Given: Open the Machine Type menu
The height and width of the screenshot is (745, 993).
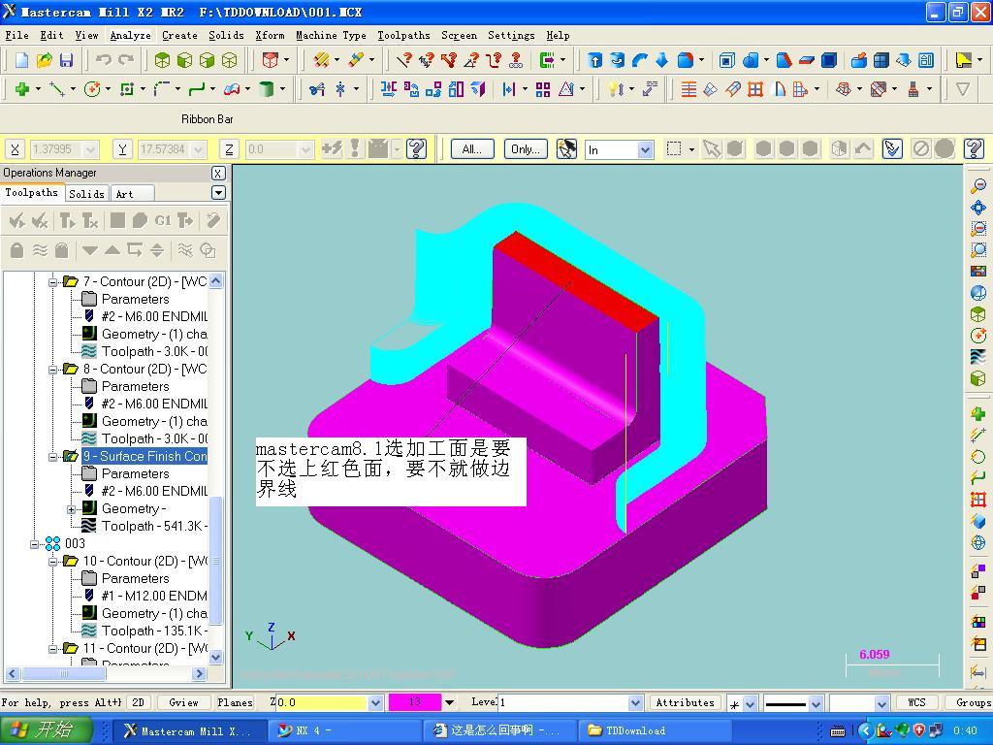Looking at the screenshot, I should 332,36.
